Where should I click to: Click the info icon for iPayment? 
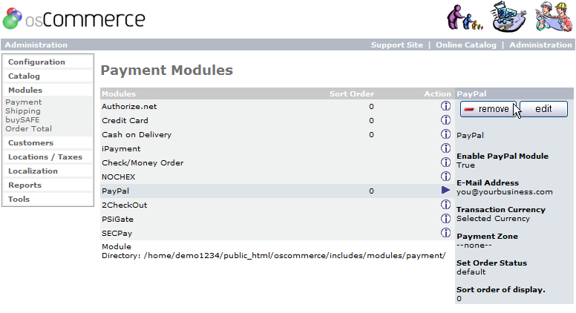[x=445, y=148]
